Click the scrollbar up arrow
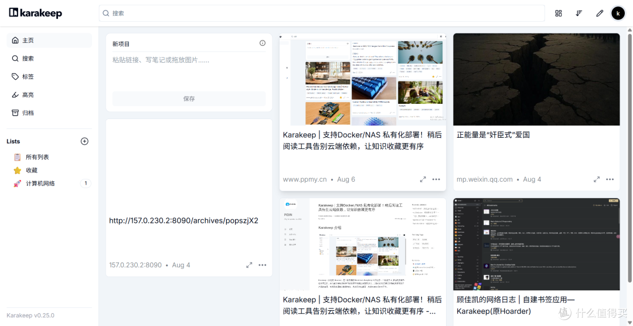Image resolution: width=633 pixels, height=326 pixels. point(629,30)
